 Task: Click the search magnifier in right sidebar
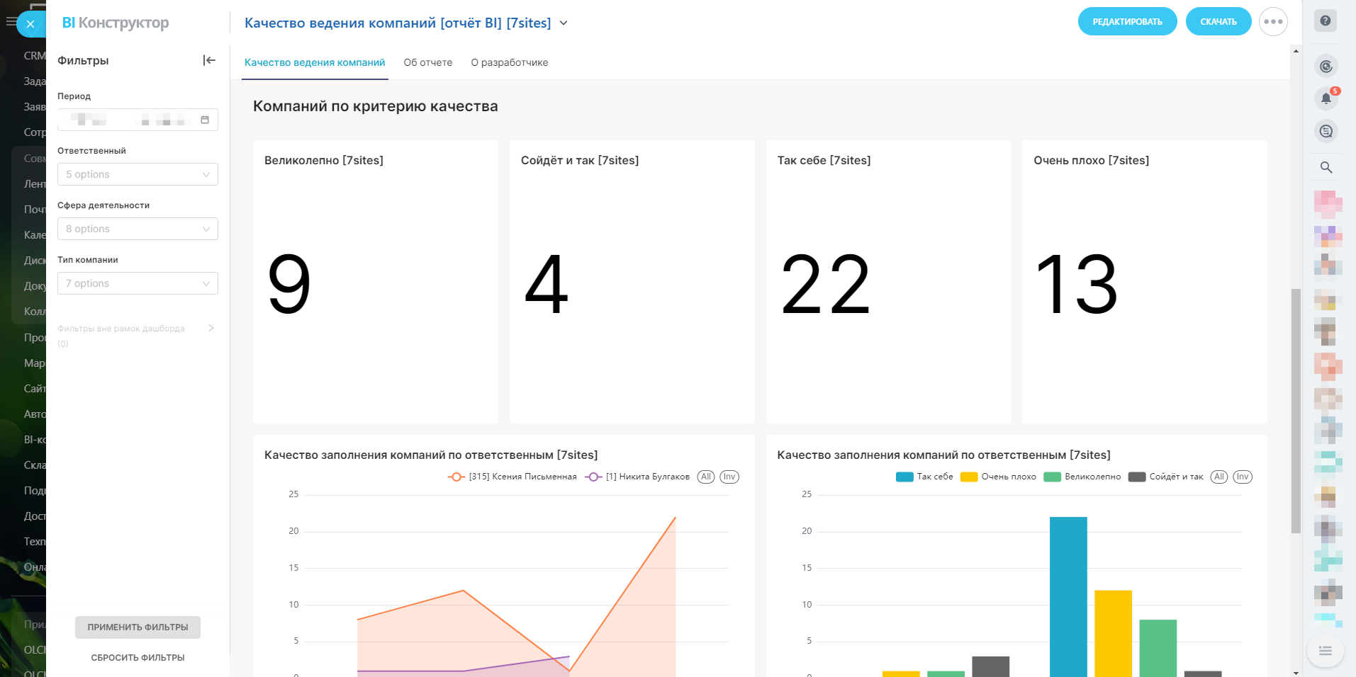pyautogui.click(x=1326, y=168)
